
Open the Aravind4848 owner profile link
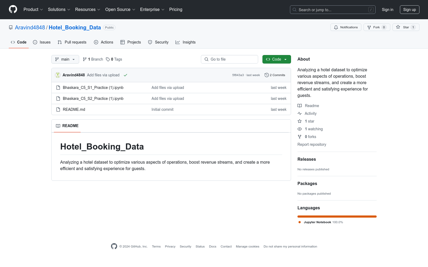30,28
